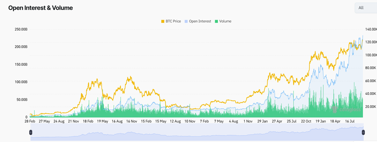The height and width of the screenshot is (142, 377).
Task: Click the 200.00B left axis label
Action: click(x=21, y=47)
